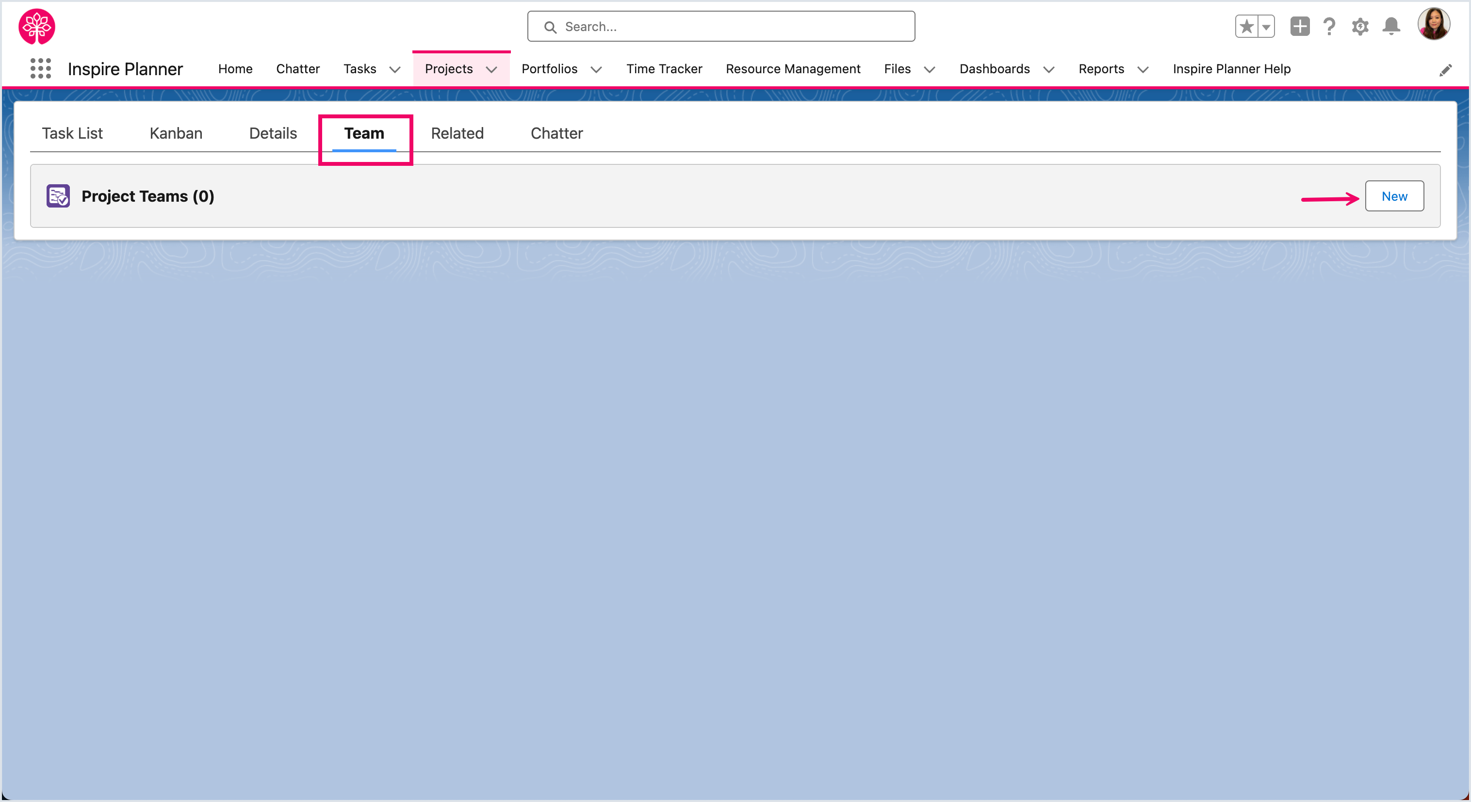This screenshot has width=1471, height=802.
Task: Open the App Launcher dots grid
Action: click(x=41, y=68)
